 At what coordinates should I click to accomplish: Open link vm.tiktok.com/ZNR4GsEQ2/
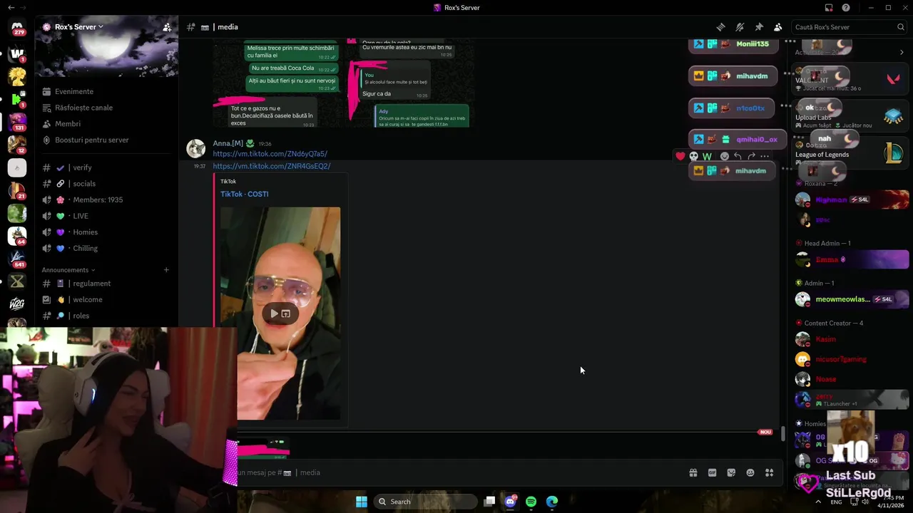(272, 166)
